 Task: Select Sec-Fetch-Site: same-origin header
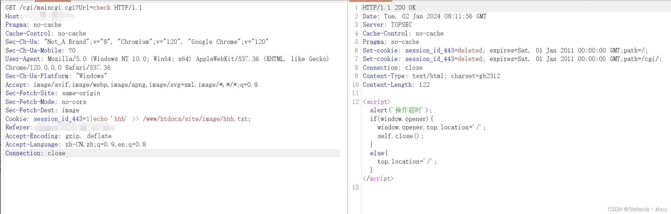pyautogui.click(x=53, y=93)
